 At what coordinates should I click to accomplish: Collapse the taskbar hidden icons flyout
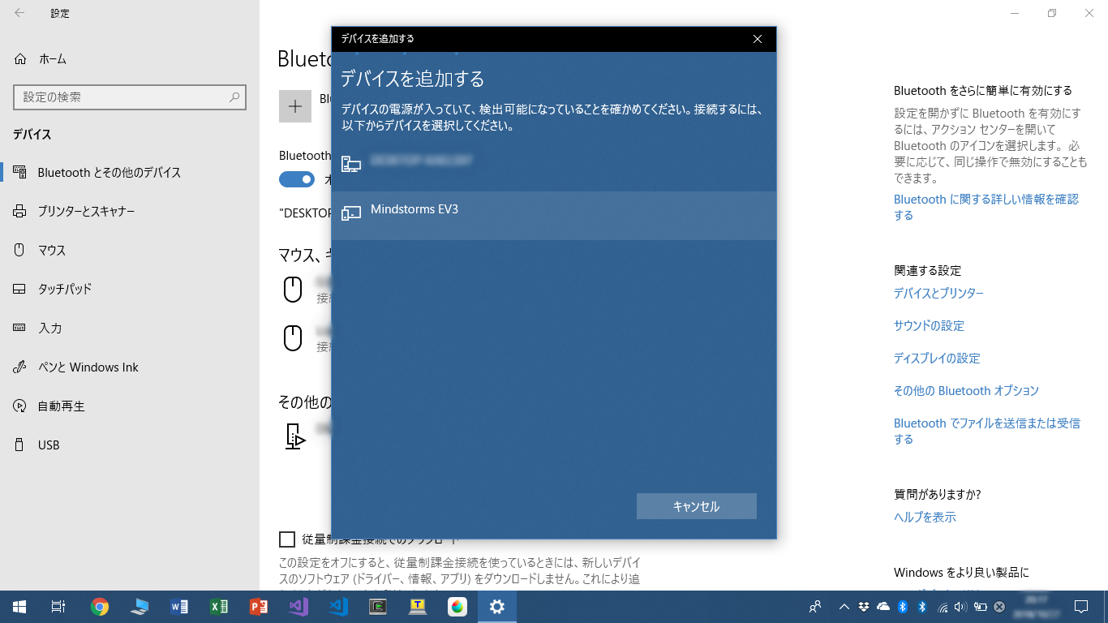844,607
